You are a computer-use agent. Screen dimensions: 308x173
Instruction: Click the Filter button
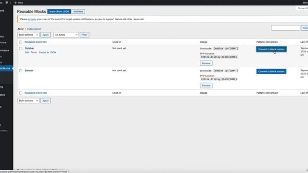click(x=85, y=35)
